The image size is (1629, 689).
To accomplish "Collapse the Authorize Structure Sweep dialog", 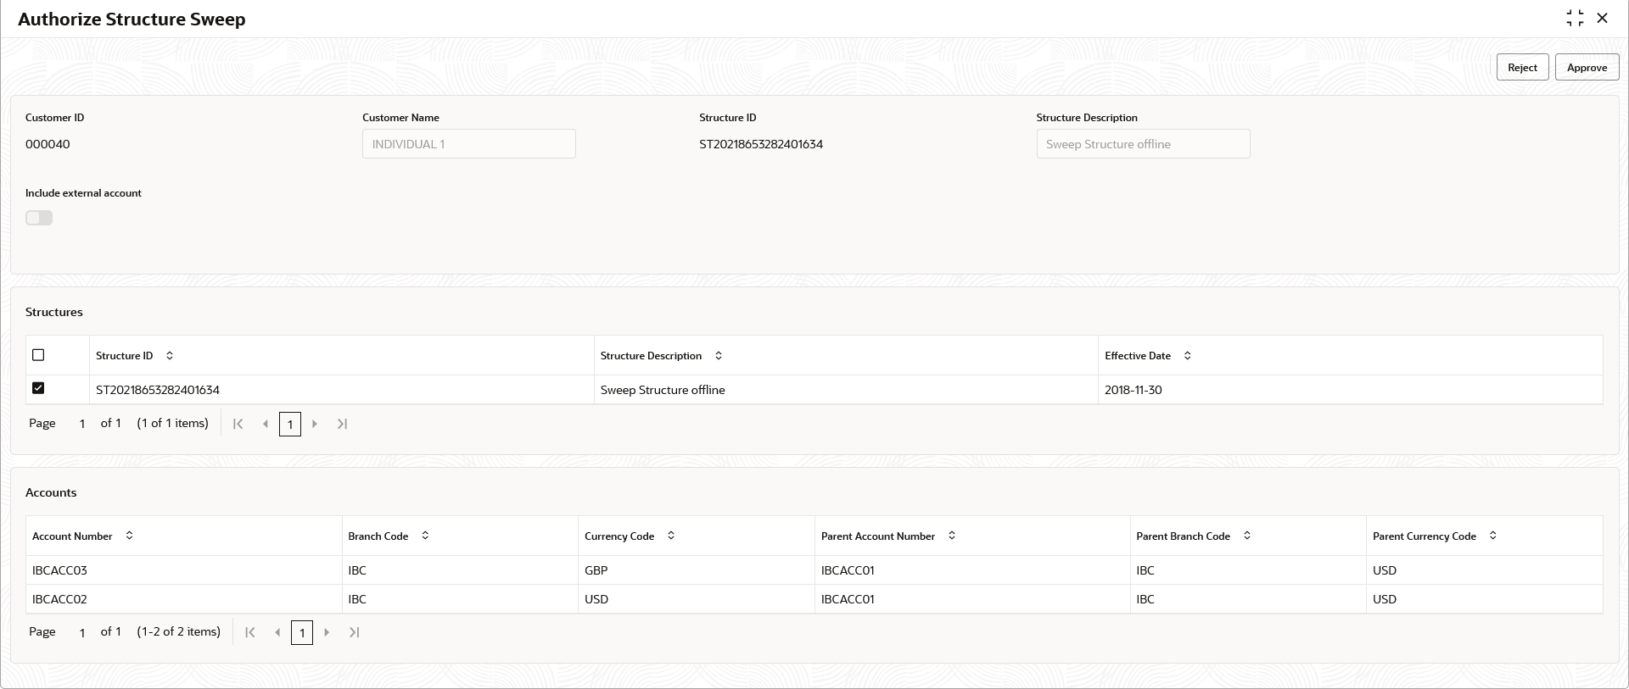I will pos(1575,18).
